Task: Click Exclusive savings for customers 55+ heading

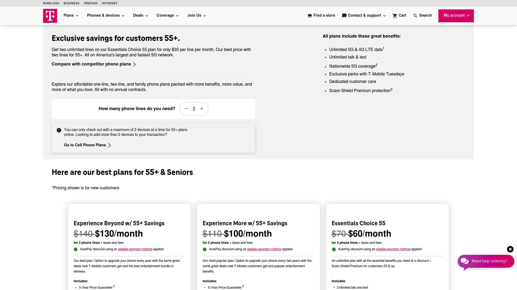Action: [116, 38]
